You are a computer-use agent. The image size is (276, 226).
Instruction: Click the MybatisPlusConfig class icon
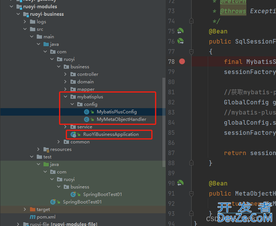[x=86, y=112]
